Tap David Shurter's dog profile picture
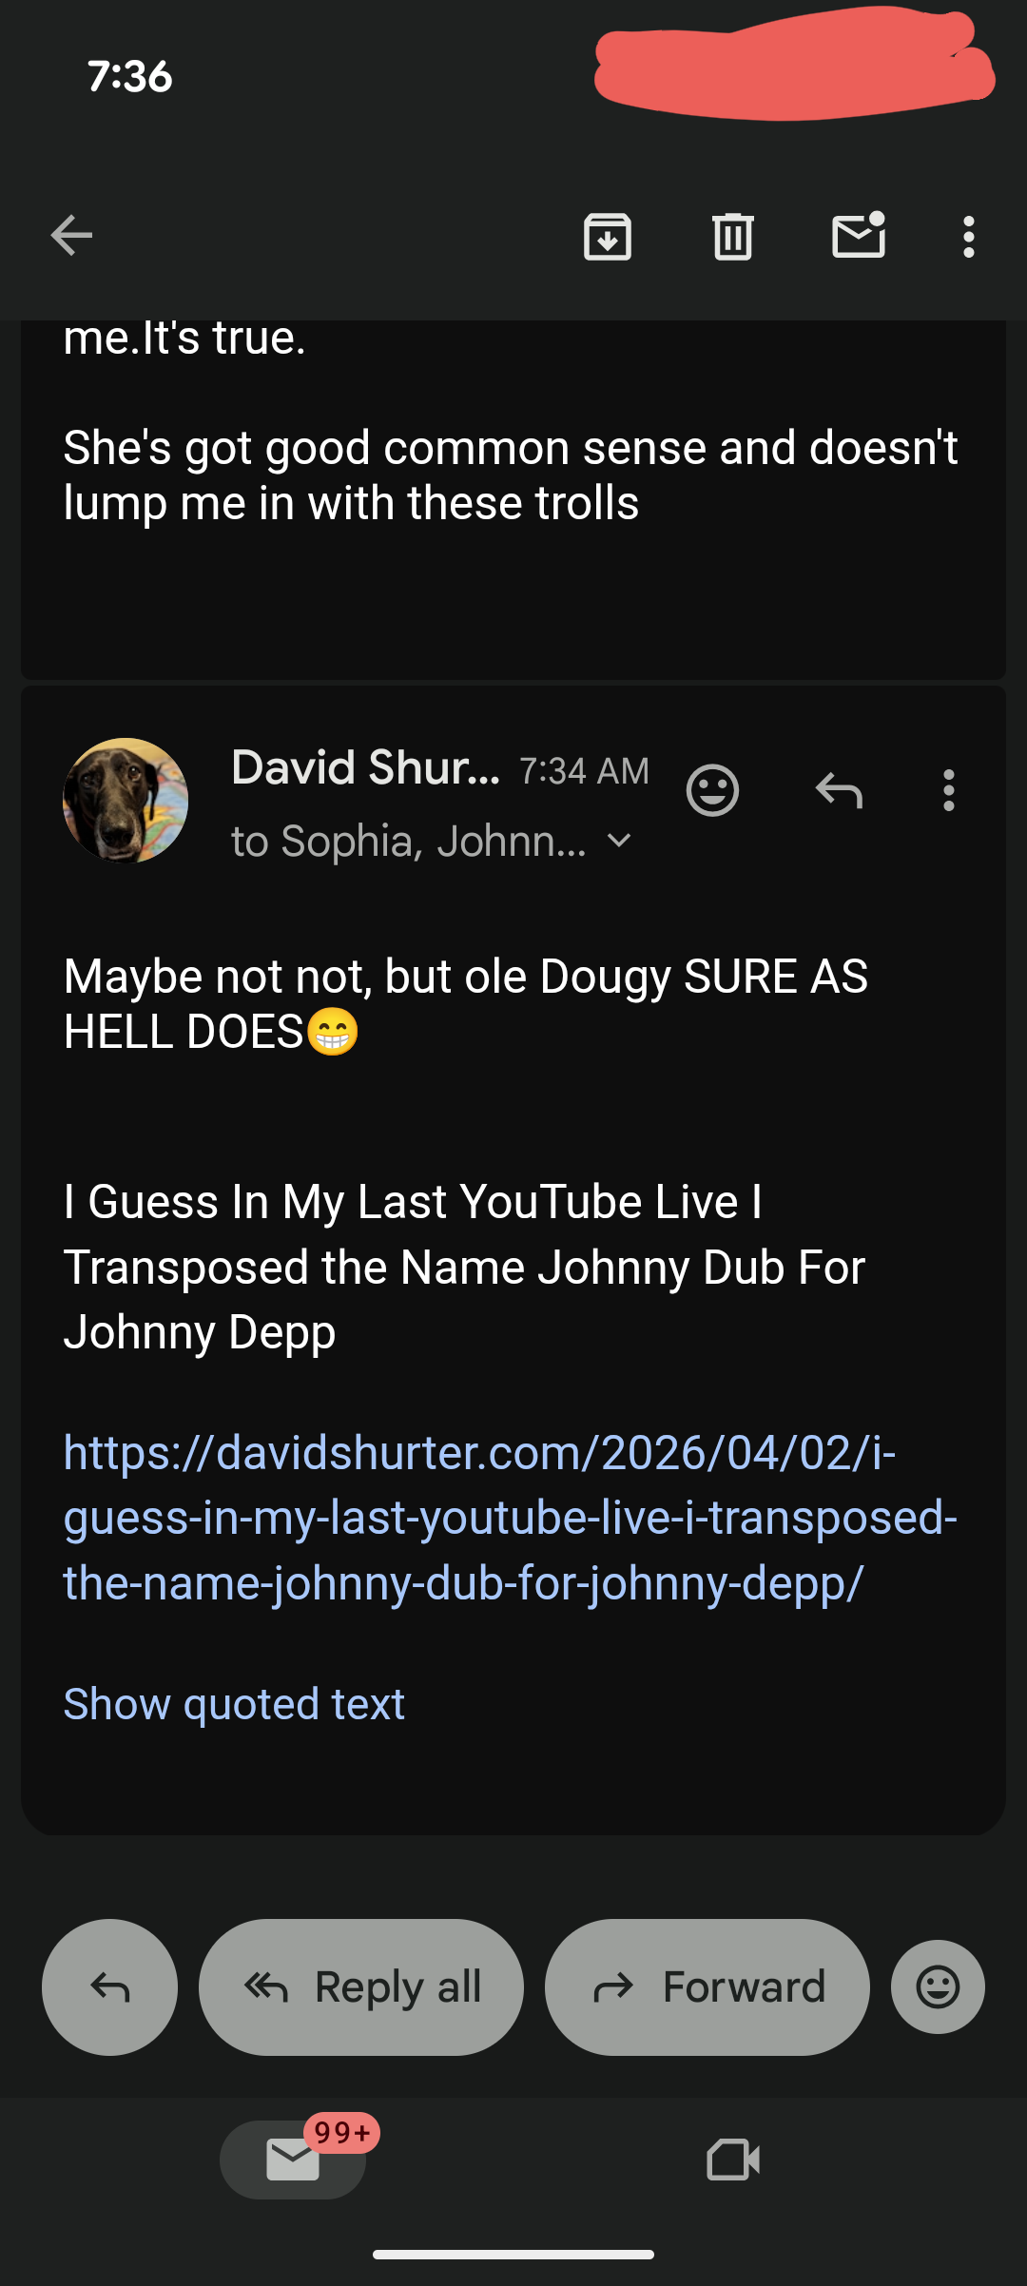1027x2286 pixels. tap(126, 801)
